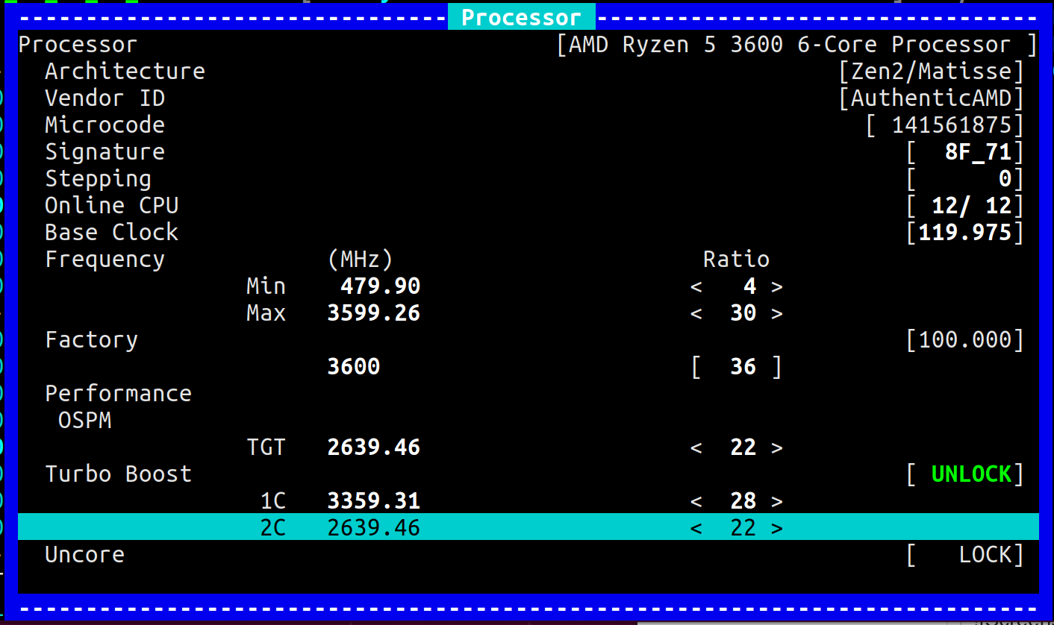Viewport: 1054px width, 625px height.
Task: Click the Frequency label
Action: (105, 260)
